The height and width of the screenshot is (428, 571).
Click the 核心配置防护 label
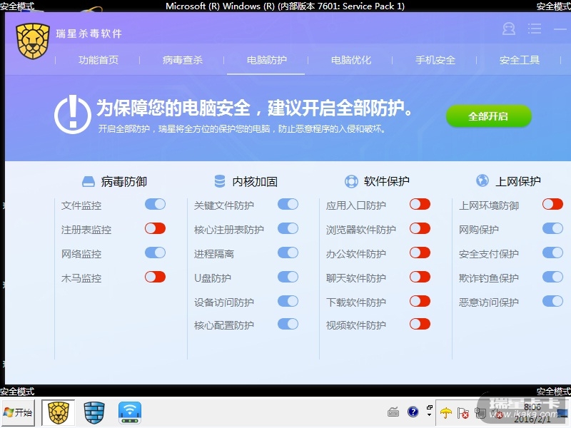tap(223, 325)
